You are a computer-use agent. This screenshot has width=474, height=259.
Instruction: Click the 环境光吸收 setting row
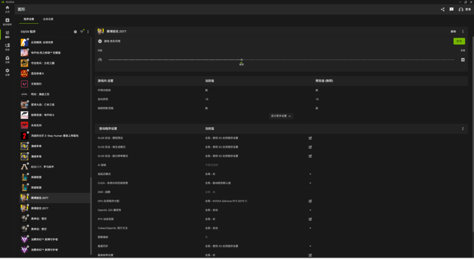281,90
